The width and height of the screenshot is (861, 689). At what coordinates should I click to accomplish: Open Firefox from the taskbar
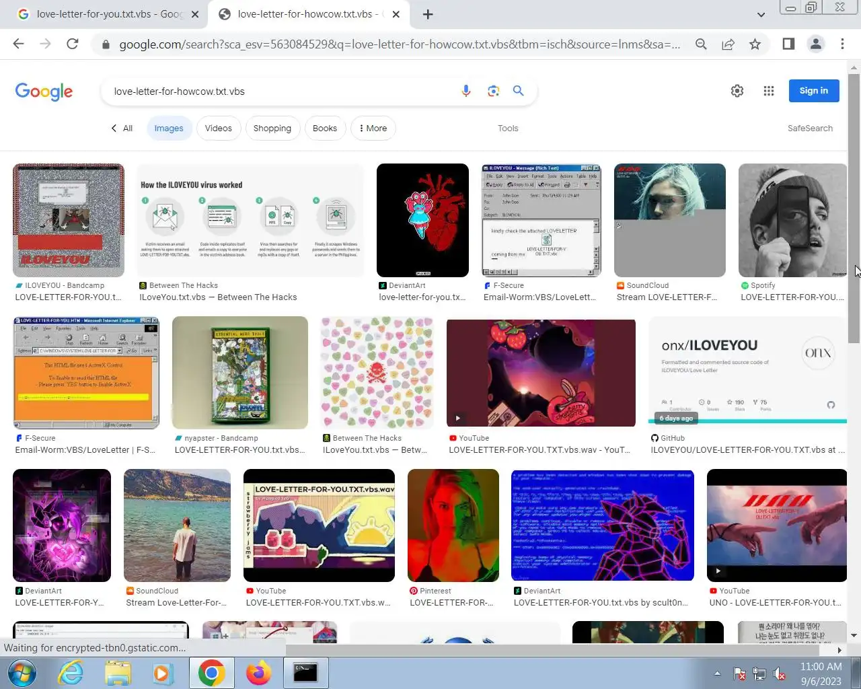tap(258, 673)
